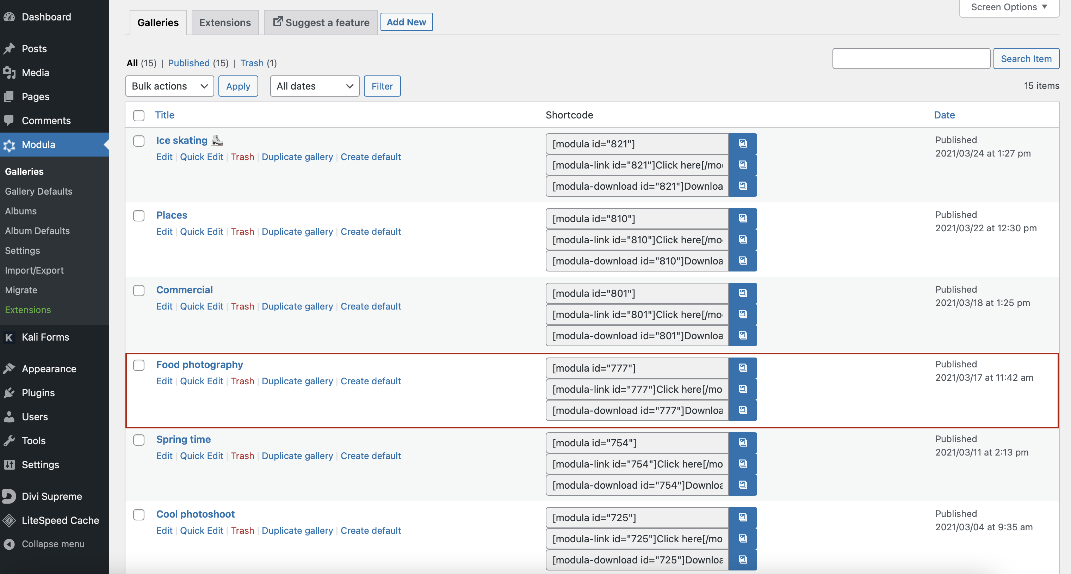Open Albums from the Modula menu
The image size is (1071, 574).
click(20, 211)
